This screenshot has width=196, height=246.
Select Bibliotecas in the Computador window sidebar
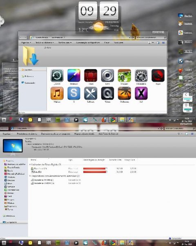pos(9,216)
